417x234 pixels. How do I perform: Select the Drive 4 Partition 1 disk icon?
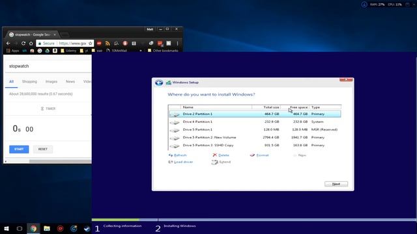point(175,122)
